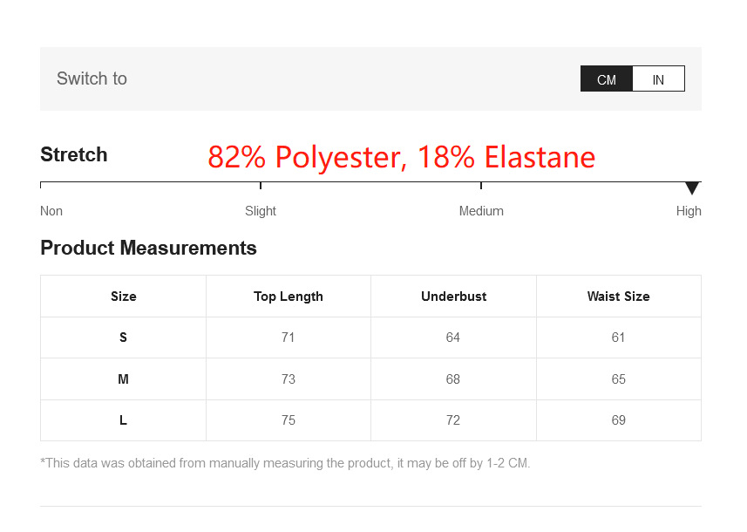Select the Non stretch label
This screenshot has width=747, height=532.
click(51, 211)
